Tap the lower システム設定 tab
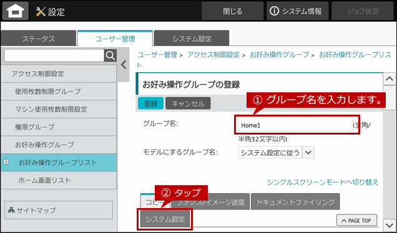The width and height of the screenshot is (397, 233). pyautogui.click(x=165, y=219)
